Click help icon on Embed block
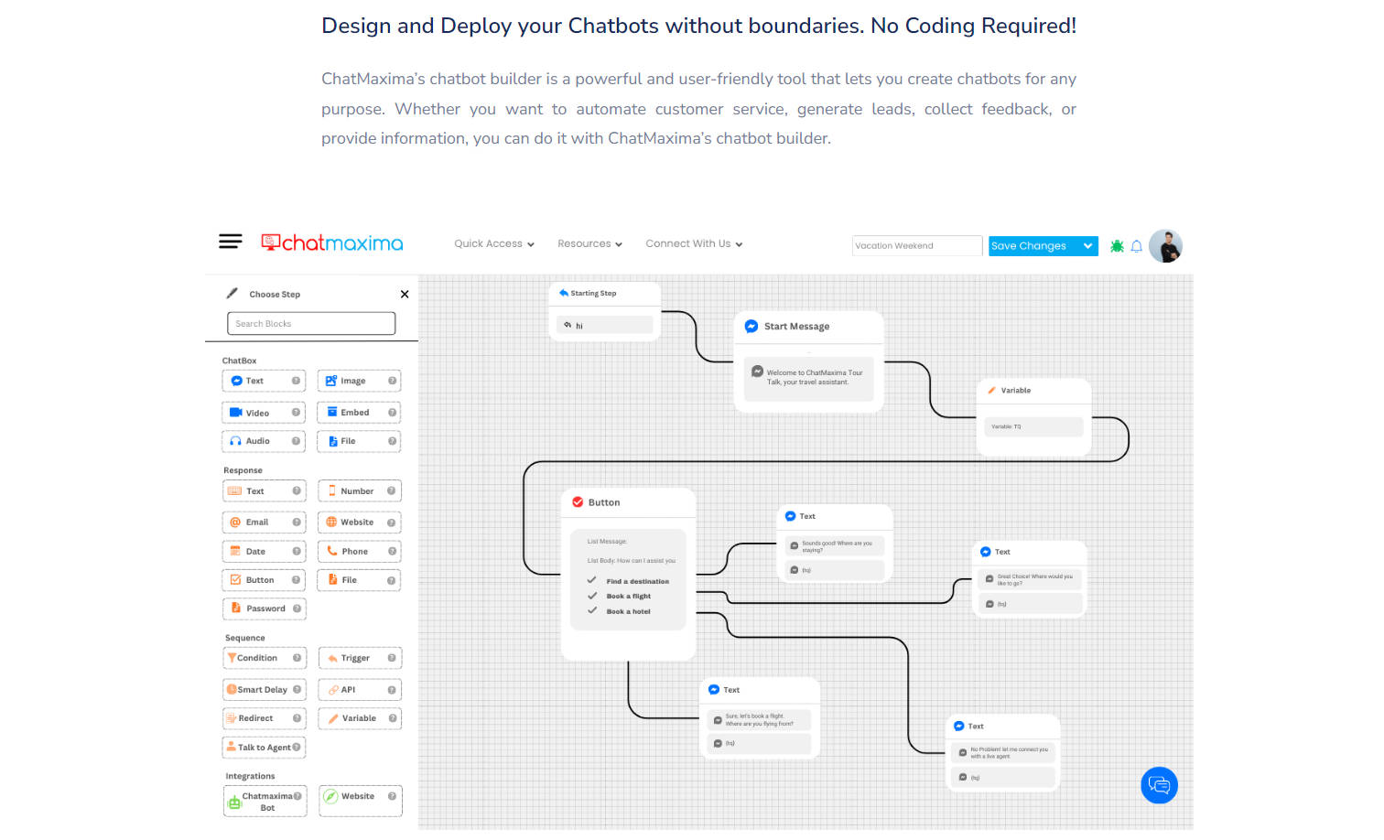The height and width of the screenshot is (840, 1384). point(392,413)
